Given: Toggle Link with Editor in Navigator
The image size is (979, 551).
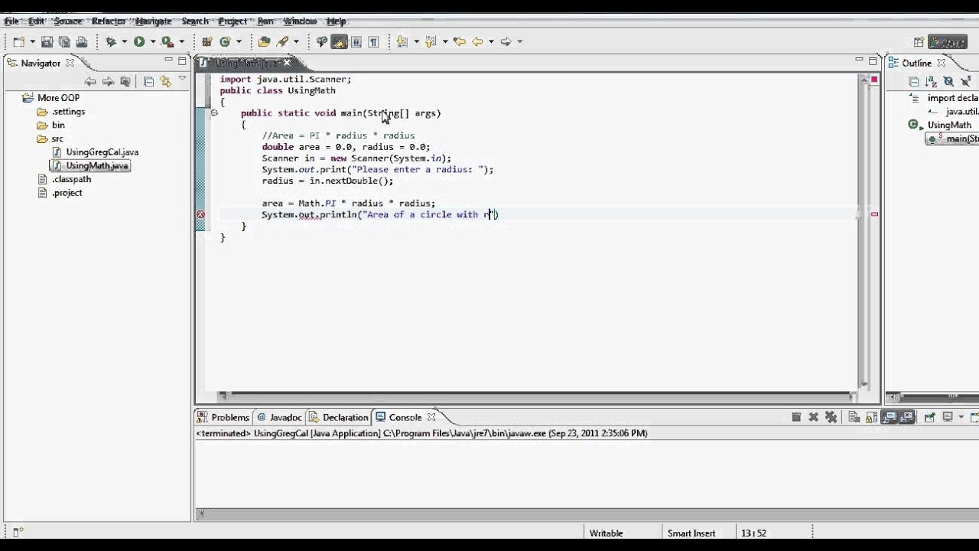Looking at the screenshot, I should (165, 82).
